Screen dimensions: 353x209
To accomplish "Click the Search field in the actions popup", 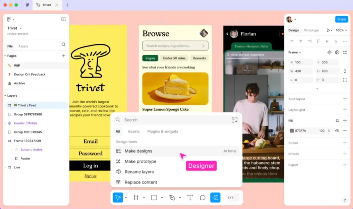I will (176, 120).
